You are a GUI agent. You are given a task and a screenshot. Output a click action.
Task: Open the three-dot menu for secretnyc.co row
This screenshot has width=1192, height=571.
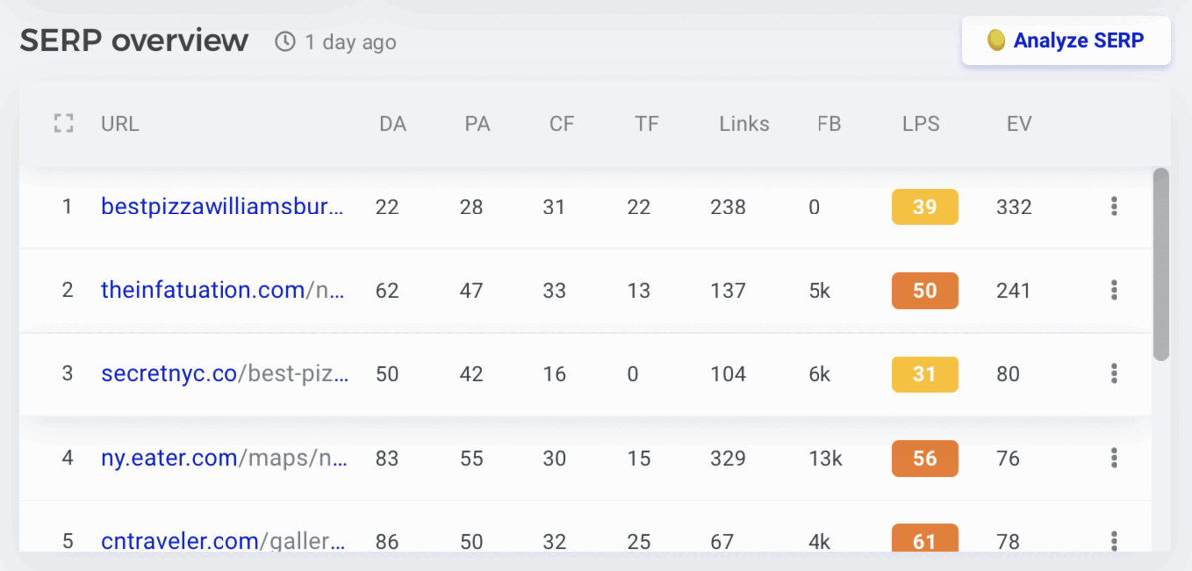tap(1114, 374)
